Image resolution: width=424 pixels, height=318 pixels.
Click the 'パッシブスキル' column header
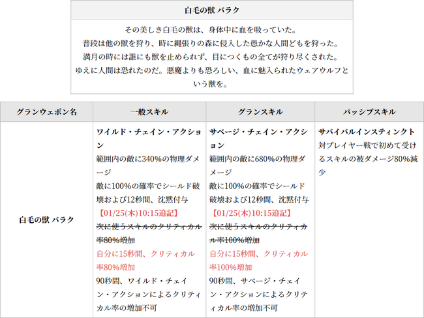(x=369, y=112)
